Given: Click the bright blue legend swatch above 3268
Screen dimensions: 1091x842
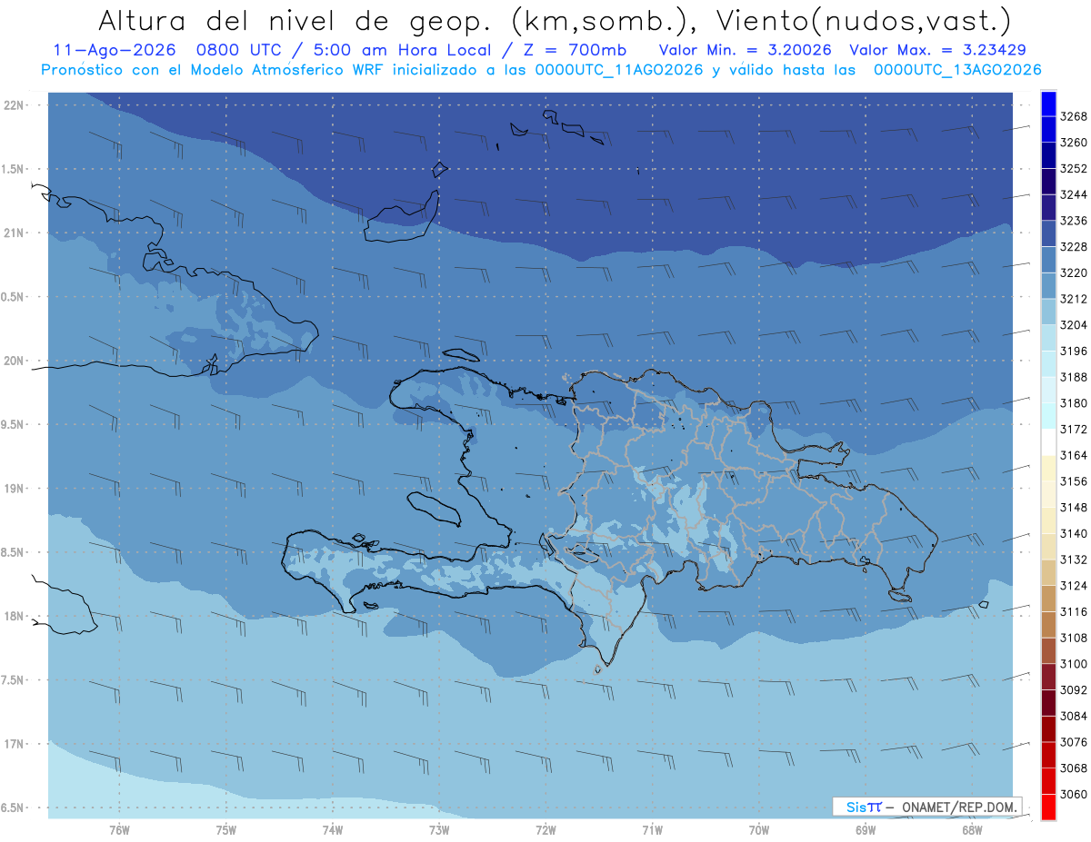Looking at the screenshot, I should [x=1047, y=104].
